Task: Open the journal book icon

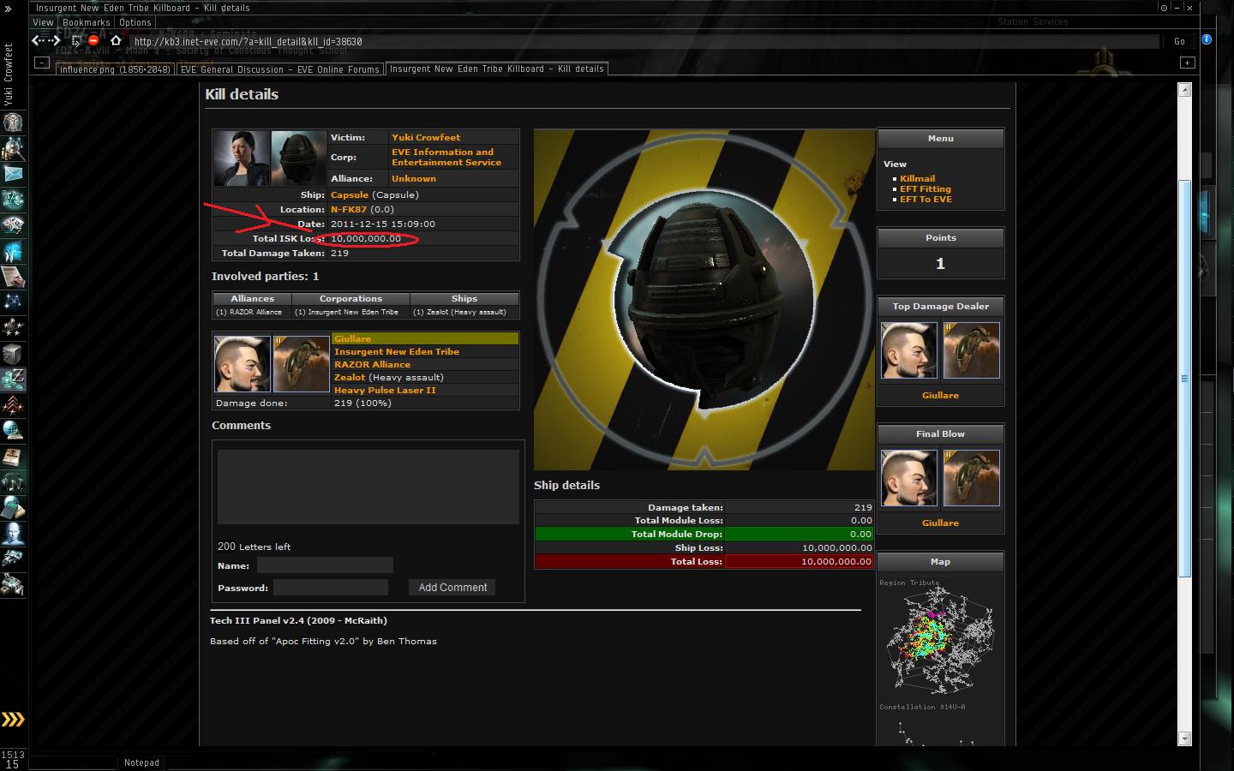Action: 13,456
